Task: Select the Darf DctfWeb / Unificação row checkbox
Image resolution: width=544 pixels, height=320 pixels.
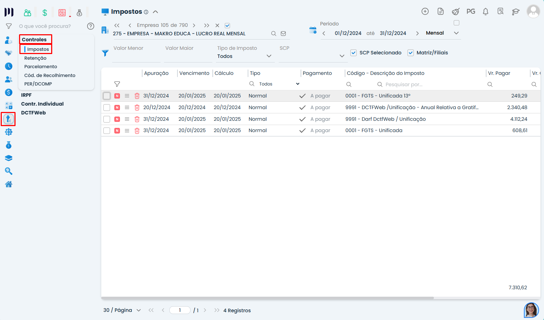Action: click(x=107, y=119)
